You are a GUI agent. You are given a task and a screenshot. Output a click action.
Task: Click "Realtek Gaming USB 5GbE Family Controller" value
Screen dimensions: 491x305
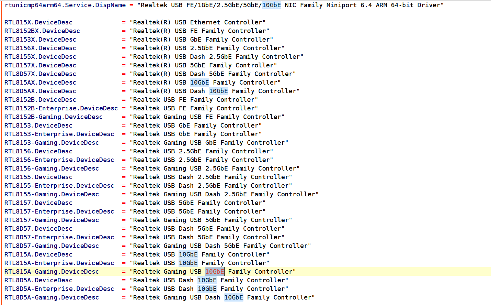coord(211,220)
